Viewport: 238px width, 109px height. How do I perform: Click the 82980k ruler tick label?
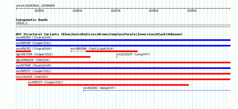(154, 11)
